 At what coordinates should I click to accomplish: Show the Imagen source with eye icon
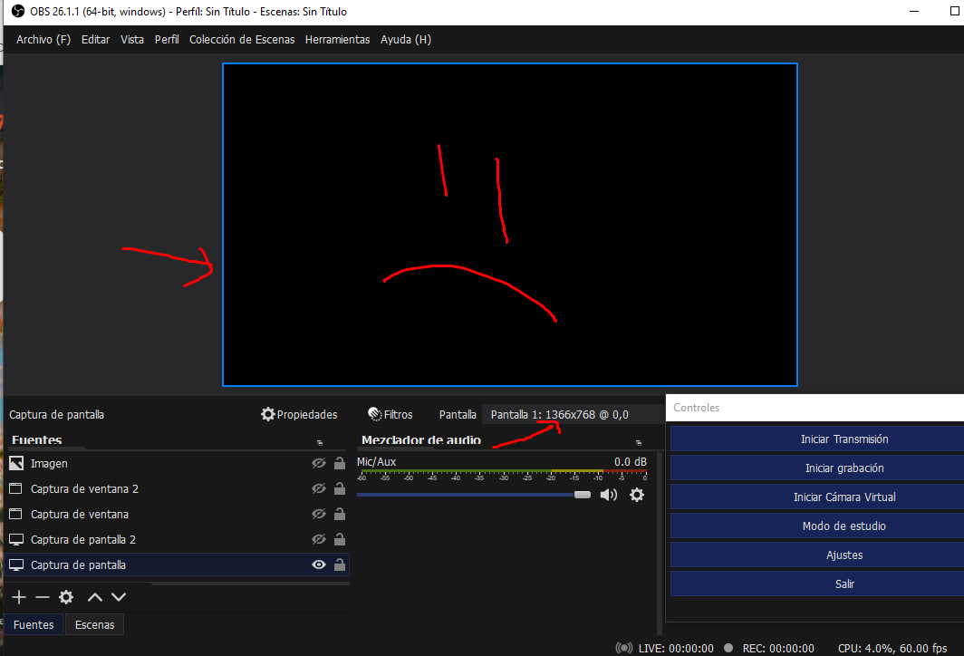(319, 464)
